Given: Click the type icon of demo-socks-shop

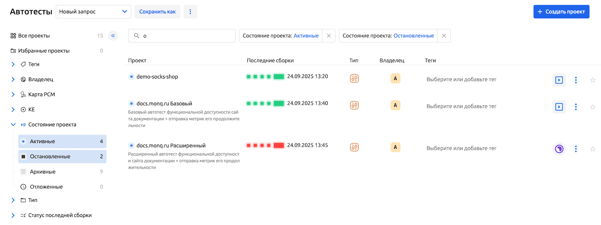Looking at the screenshot, I should (354, 79).
